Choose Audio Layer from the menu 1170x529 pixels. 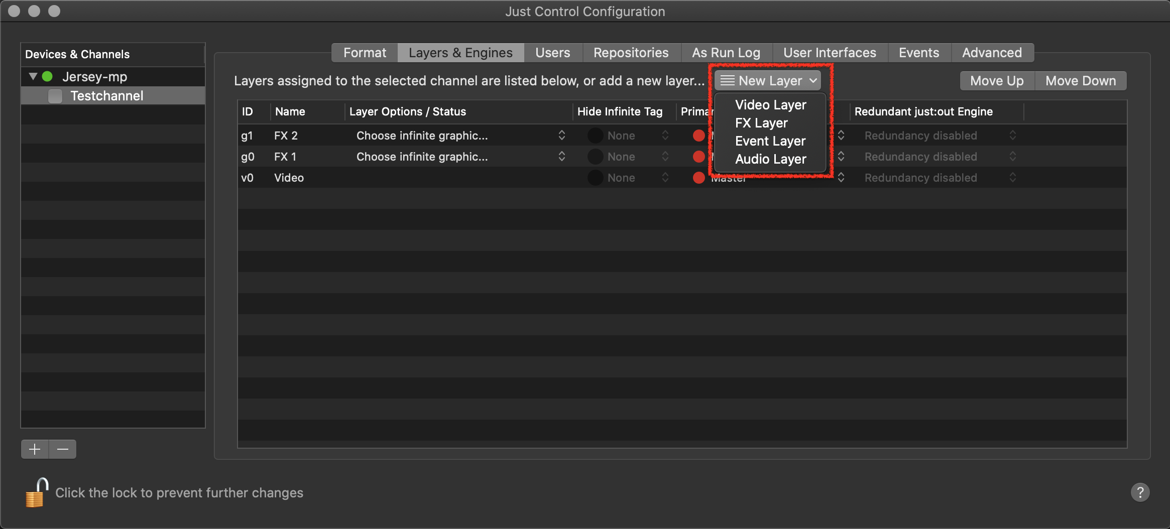[x=770, y=159]
